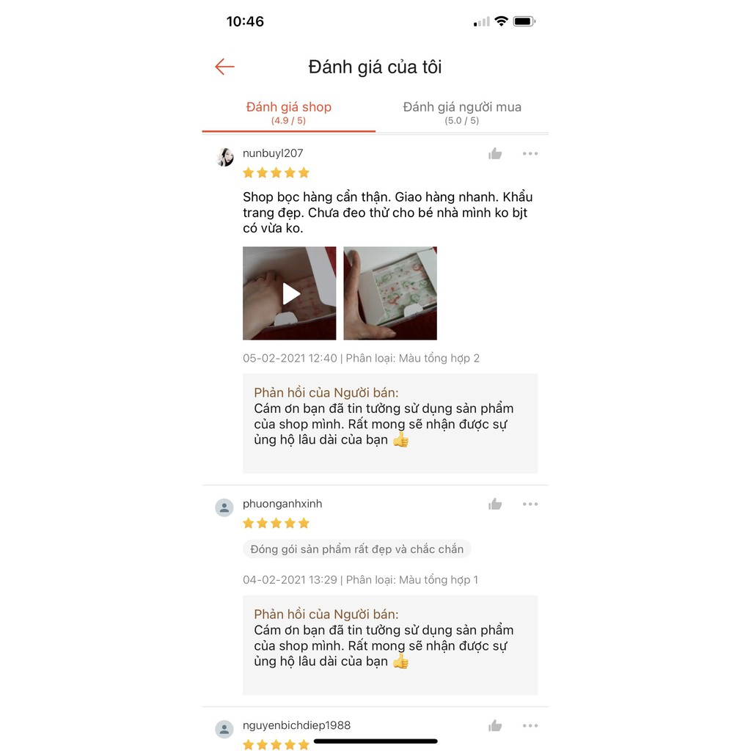
Task: Tap the first seller reply box
Action: (390, 423)
